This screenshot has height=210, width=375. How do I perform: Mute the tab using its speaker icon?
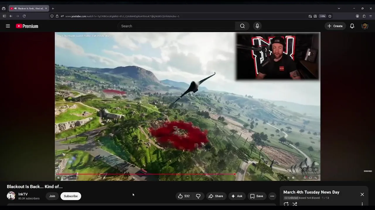[x=16, y=8]
